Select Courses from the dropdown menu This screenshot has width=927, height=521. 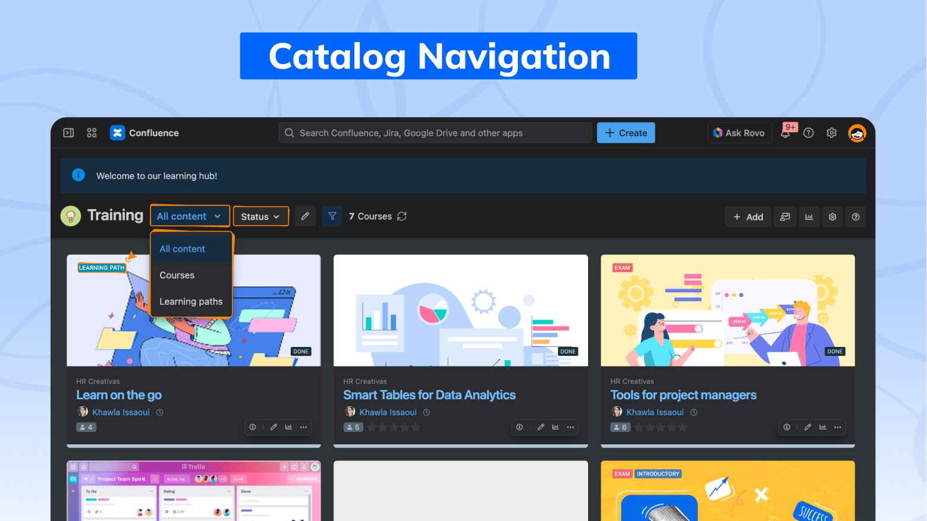click(177, 275)
